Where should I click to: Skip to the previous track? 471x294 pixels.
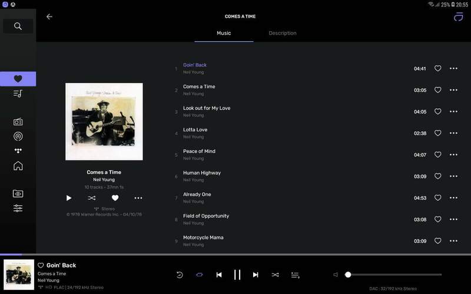coord(219,275)
